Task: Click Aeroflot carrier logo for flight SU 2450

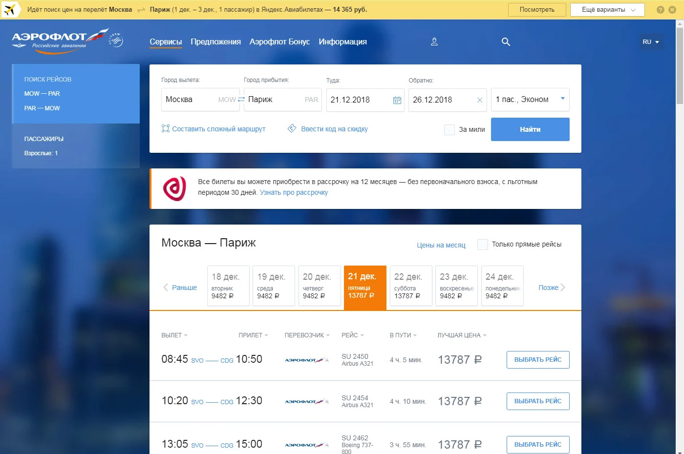Action: (306, 360)
